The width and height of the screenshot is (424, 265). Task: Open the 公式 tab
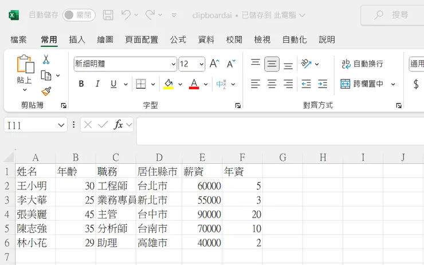[x=178, y=39]
